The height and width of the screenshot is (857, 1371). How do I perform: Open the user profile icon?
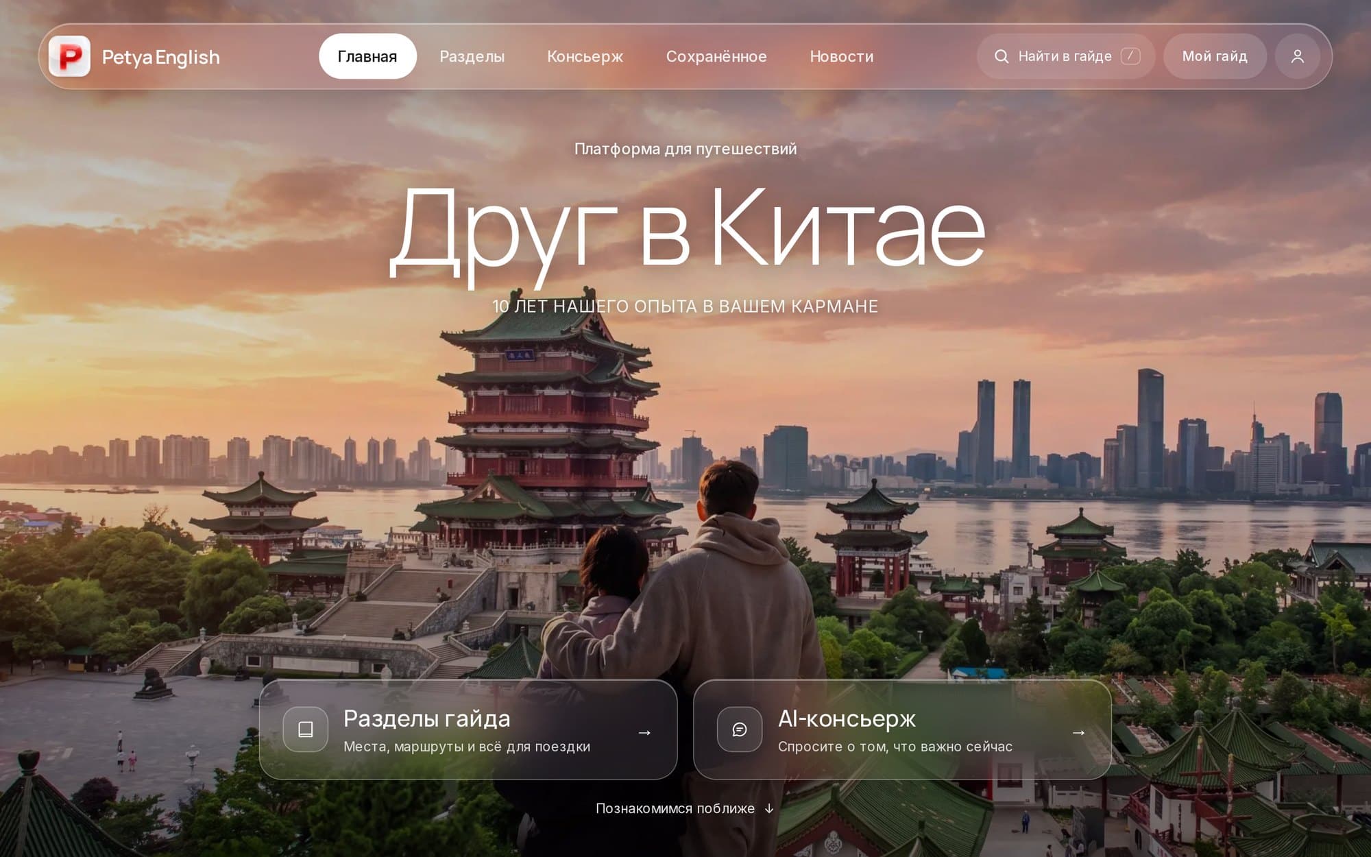[1297, 56]
